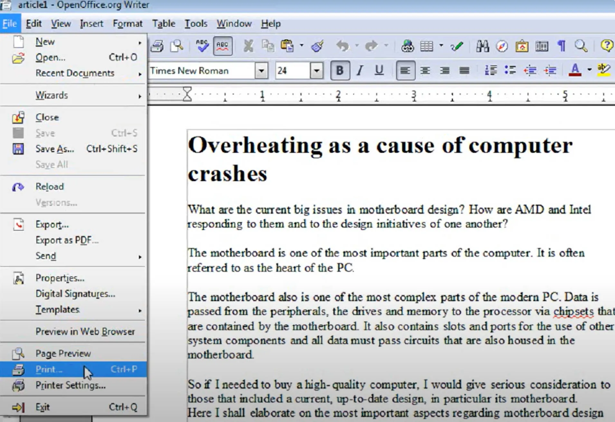The width and height of the screenshot is (615, 422).
Task: Expand the Paste options dropdown arrow
Action: tap(301, 46)
